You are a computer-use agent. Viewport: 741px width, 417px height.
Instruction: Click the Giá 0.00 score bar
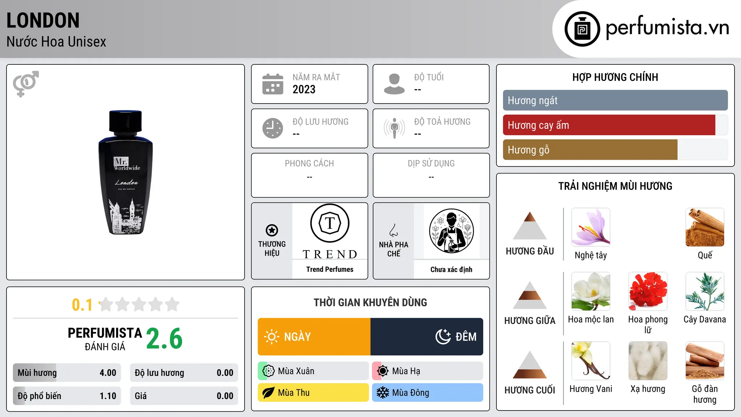pyautogui.click(x=184, y=396)
